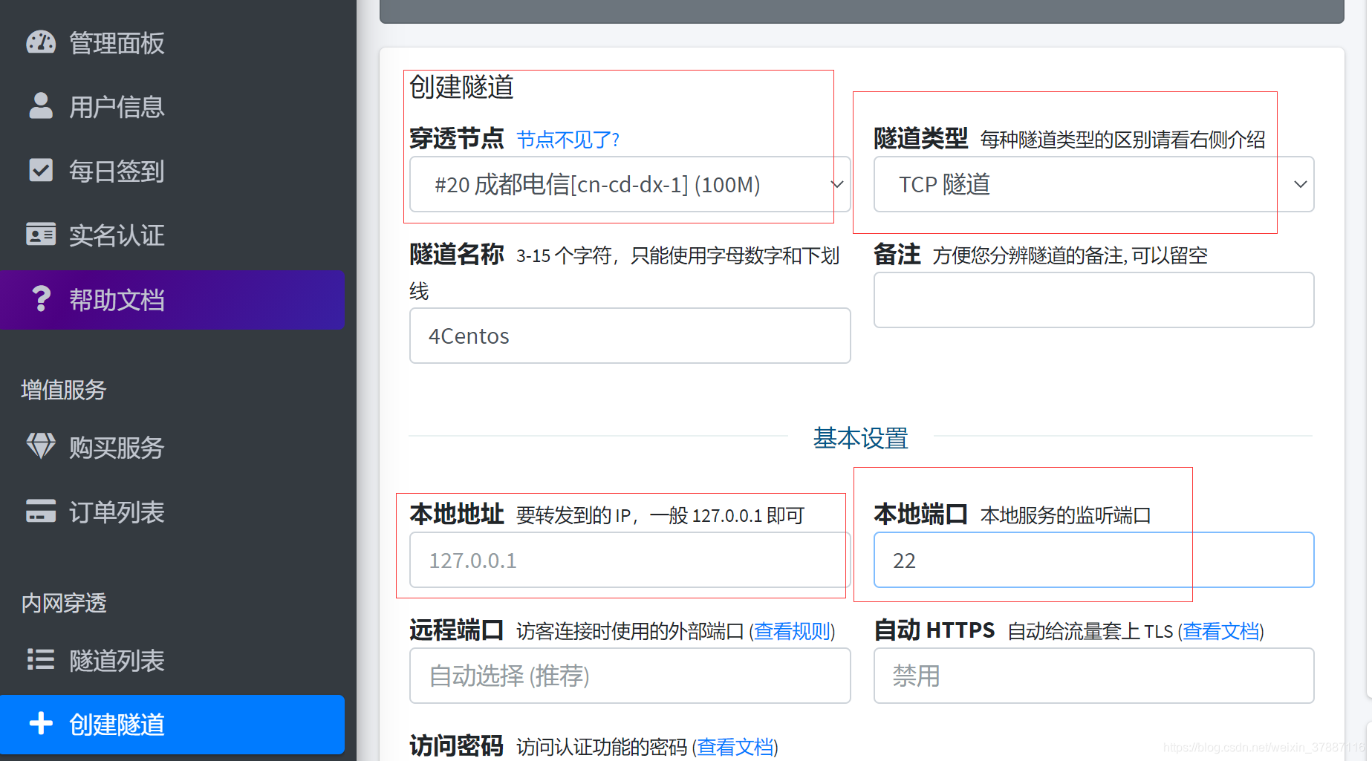Click the question mark icon beside 帮助文档

(x=41, y=298)
